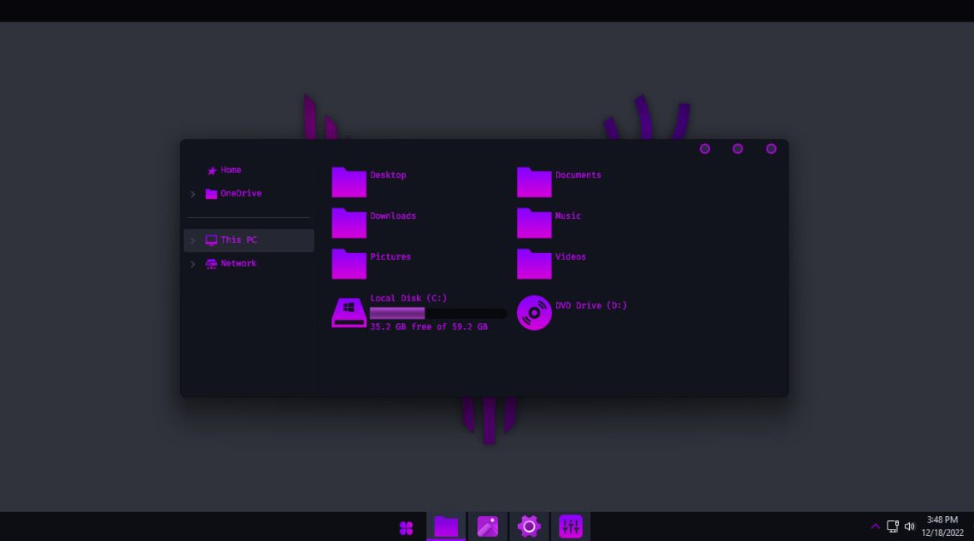The height and width of the screenshot is (541, 974).
Task: Open the clock showing 3:48 PM
Action: pyautogui.click(x=942, y=526)
